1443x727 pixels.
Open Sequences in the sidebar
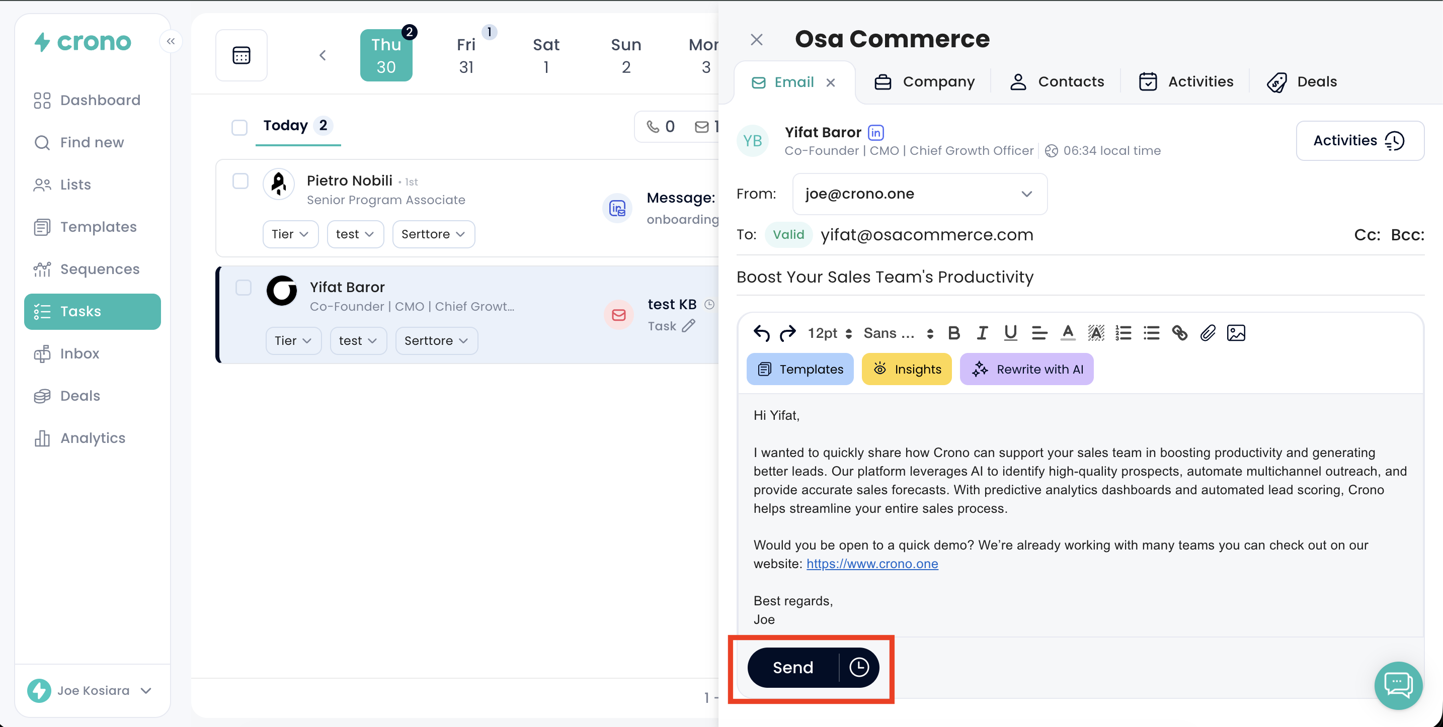pyautogui.click(x=99, y=269)
